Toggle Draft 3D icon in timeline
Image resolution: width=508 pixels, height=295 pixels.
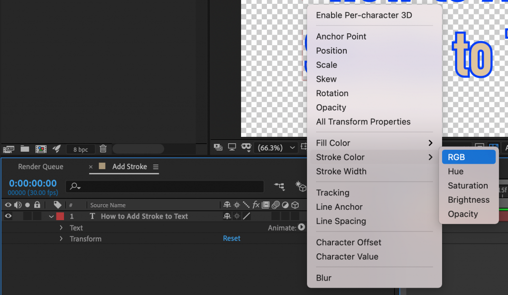tap(301, 186)
